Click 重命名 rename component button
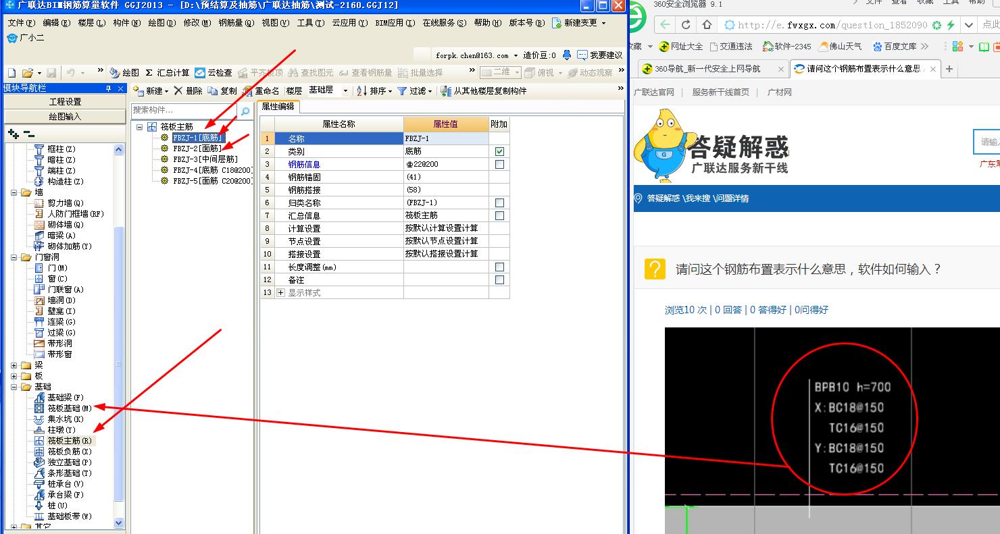The image size is (1000, 534). [x=261, y=90]
